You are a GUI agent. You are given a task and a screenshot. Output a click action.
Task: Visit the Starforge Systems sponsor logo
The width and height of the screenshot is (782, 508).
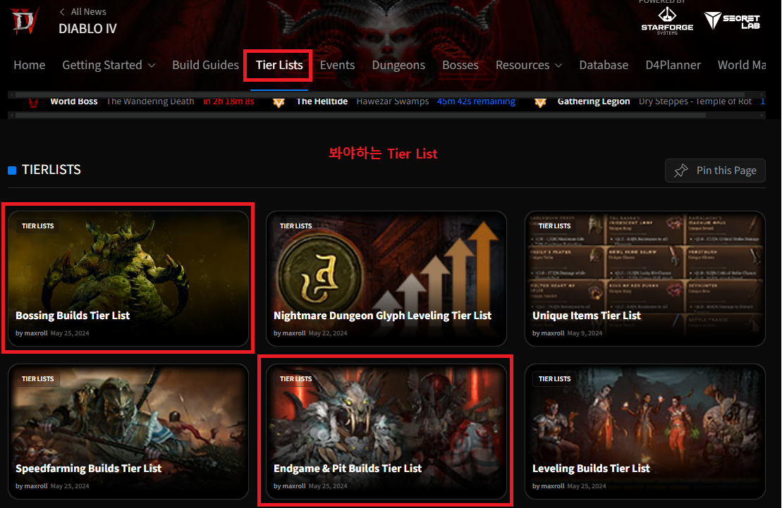tap(667, 21)
